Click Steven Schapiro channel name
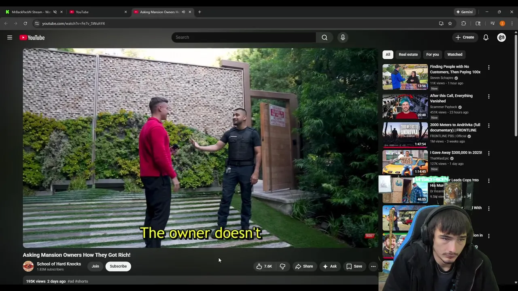 tap(442, 78)
